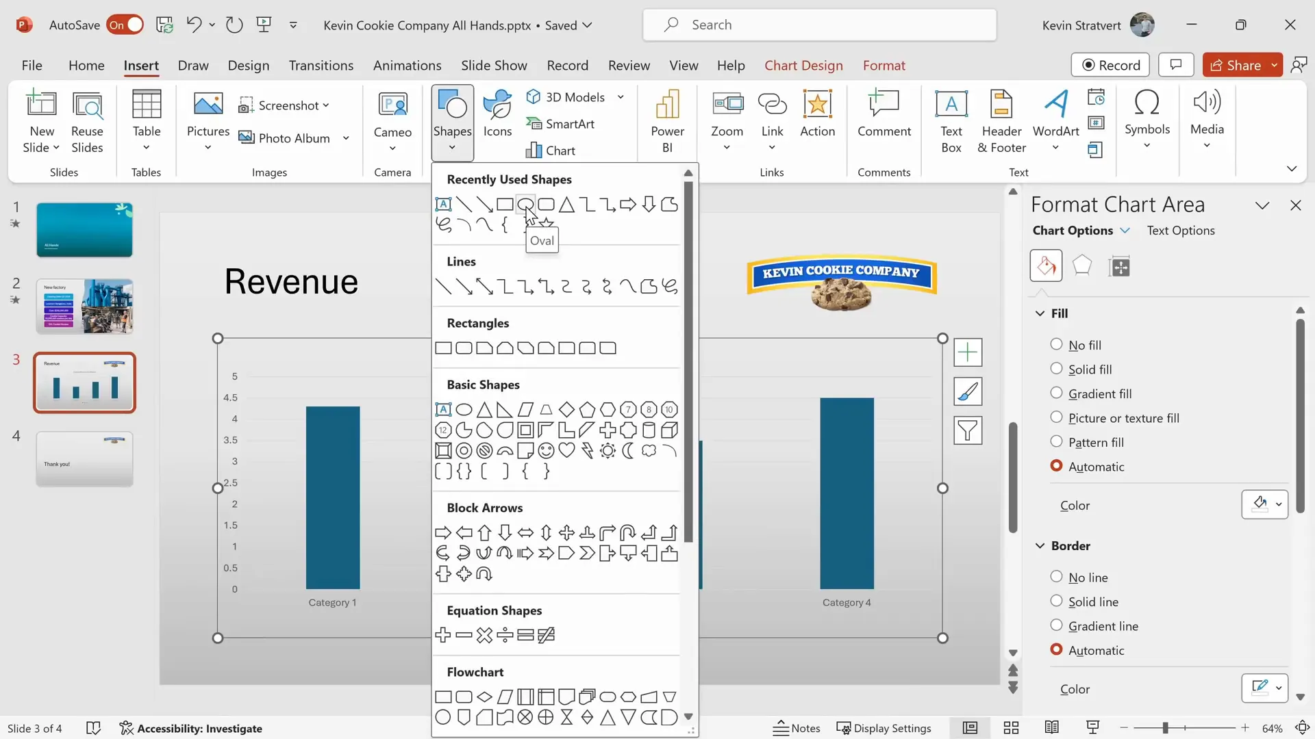
Task: Open Chart Filters funnel button
Action: coord(968,430)
